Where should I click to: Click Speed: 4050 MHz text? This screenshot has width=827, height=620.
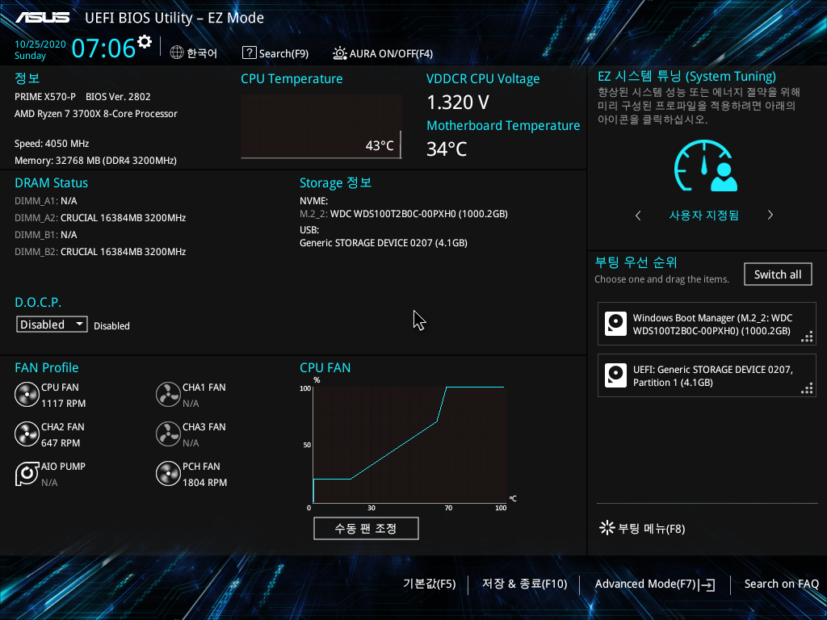(x=52, y=144)
